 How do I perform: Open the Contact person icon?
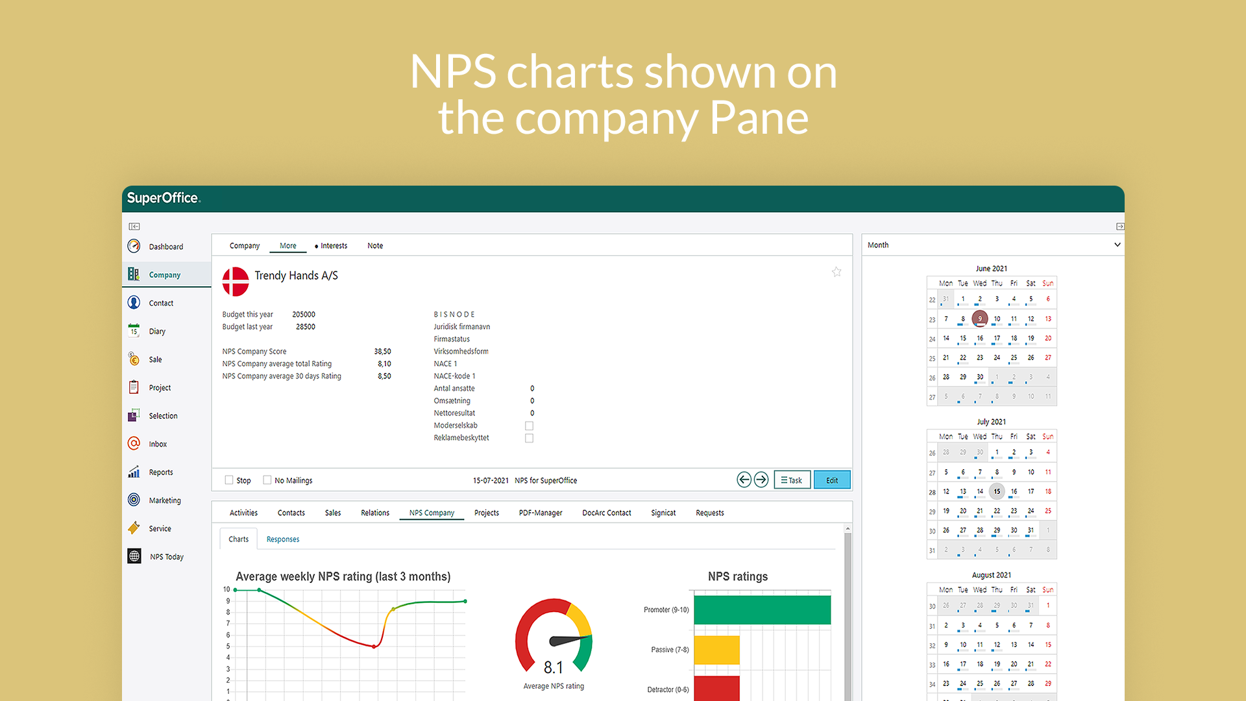134,302
